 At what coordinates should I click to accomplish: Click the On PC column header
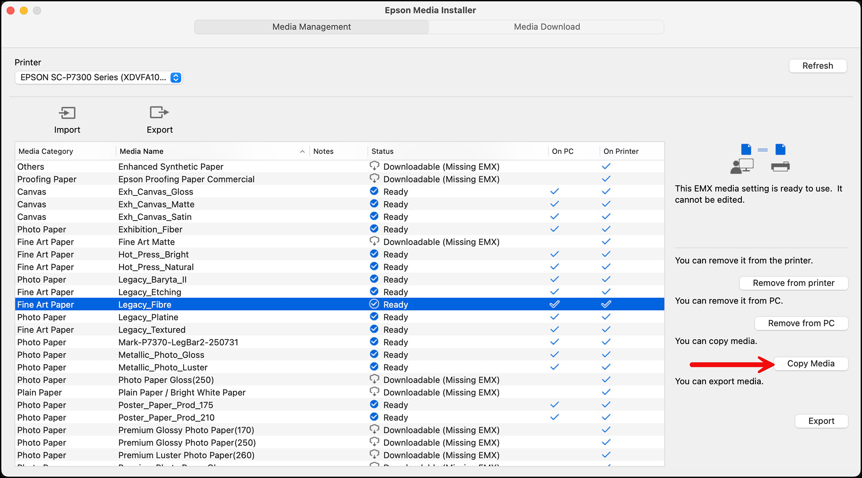pyautogui.click(x=574, y=151)
